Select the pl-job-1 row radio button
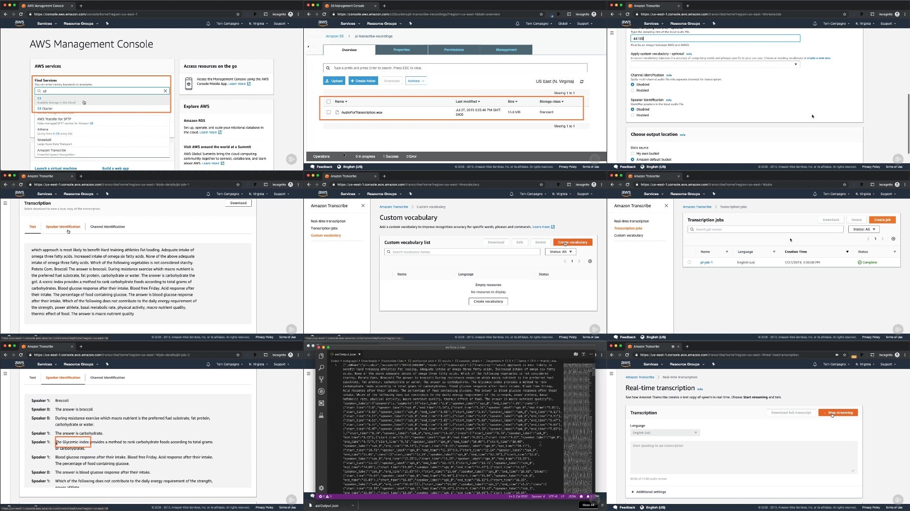 [x=689, y=262]
